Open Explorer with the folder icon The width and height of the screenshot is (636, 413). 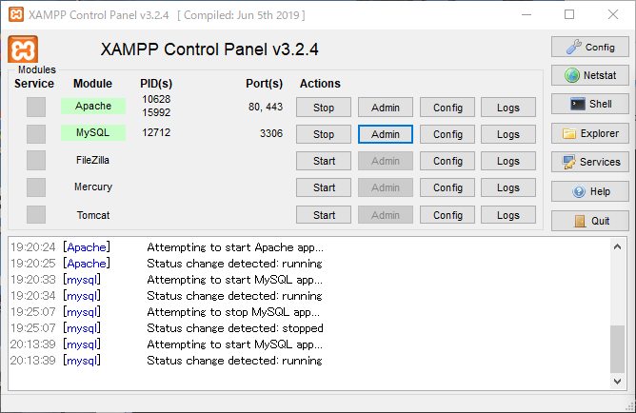click(x=589, y=134)
